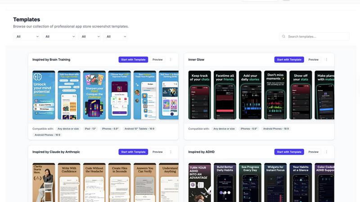Focus the Search templates field

(x=314, y=36)
